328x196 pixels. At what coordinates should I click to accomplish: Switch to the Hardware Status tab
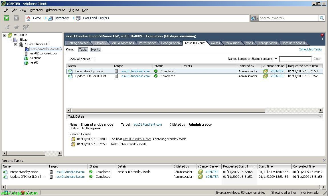tap(293, 43)
